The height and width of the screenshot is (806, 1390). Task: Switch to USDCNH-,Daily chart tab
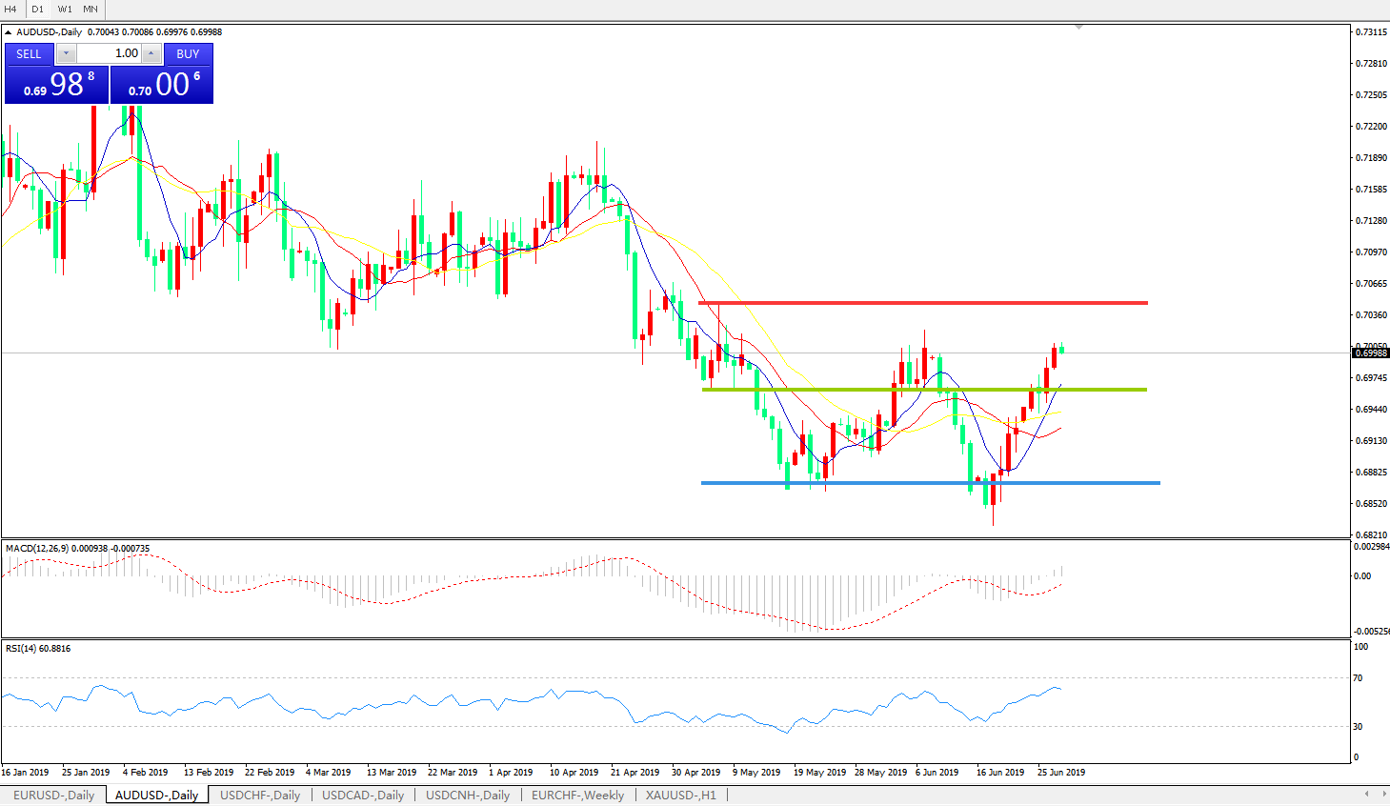pyautogui.click(x=468, y=795)
